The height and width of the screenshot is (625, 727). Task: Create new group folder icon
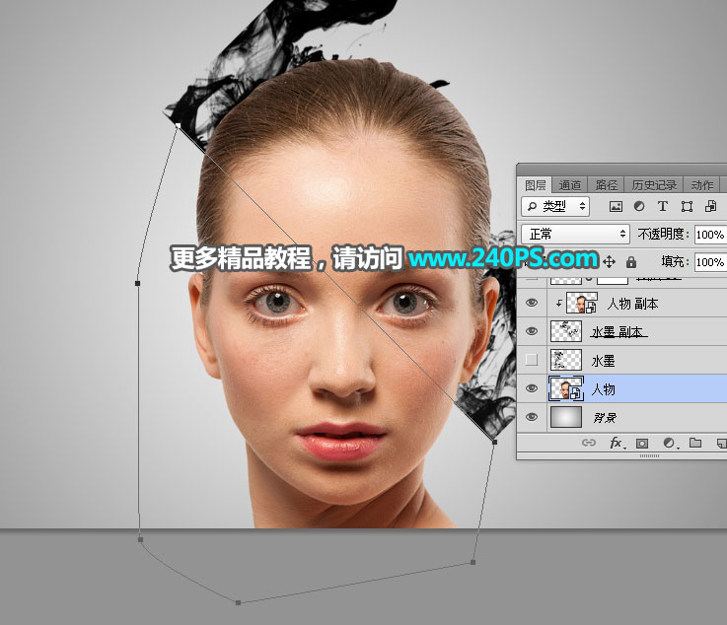tap(694, 444)
